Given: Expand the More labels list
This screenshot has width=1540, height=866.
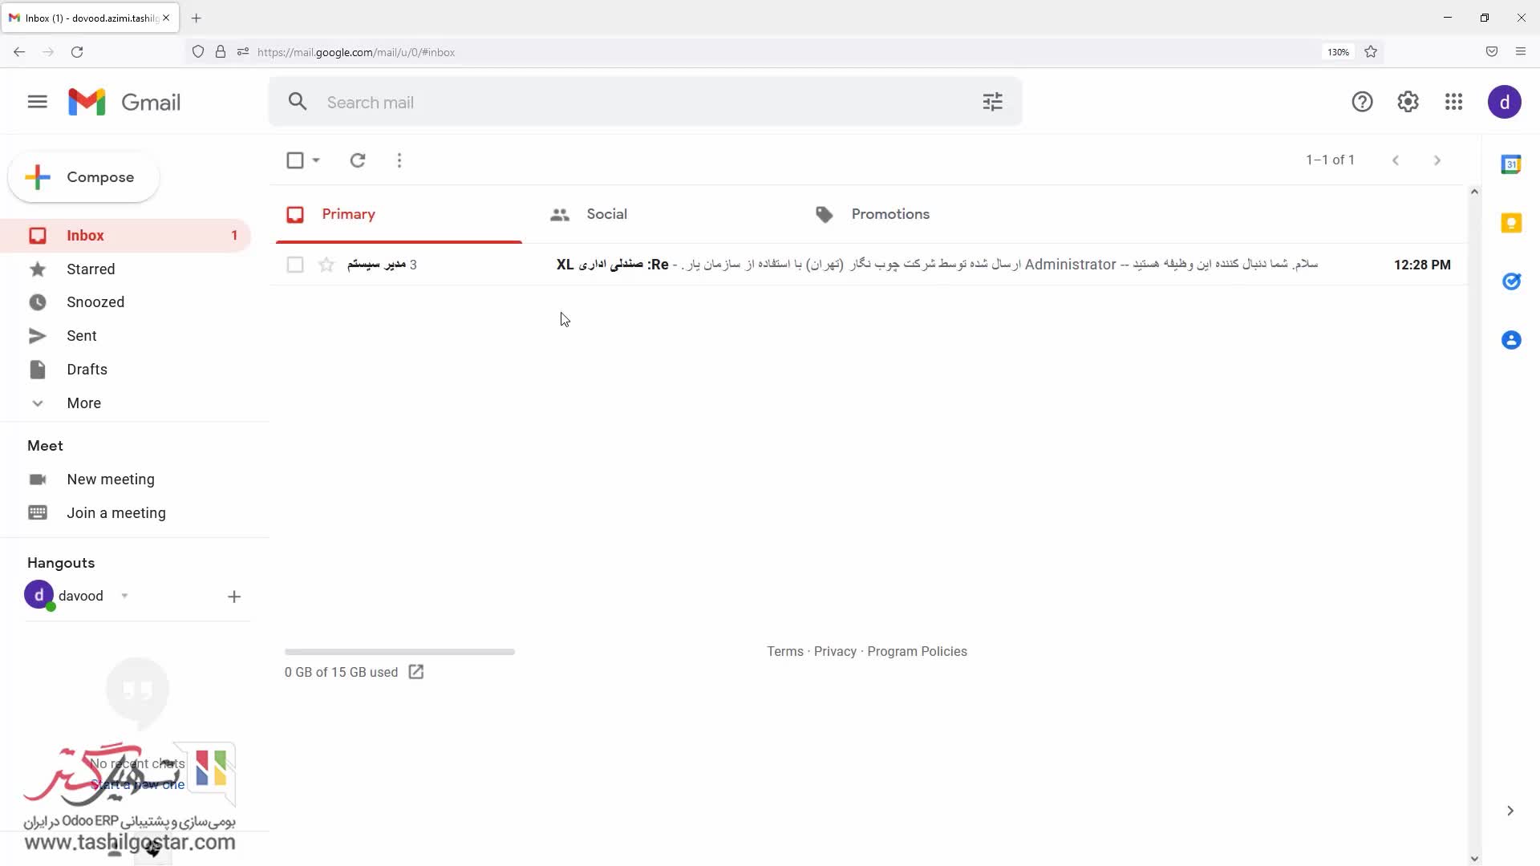Looking at the screenshot, I should (x=83, y=403).
